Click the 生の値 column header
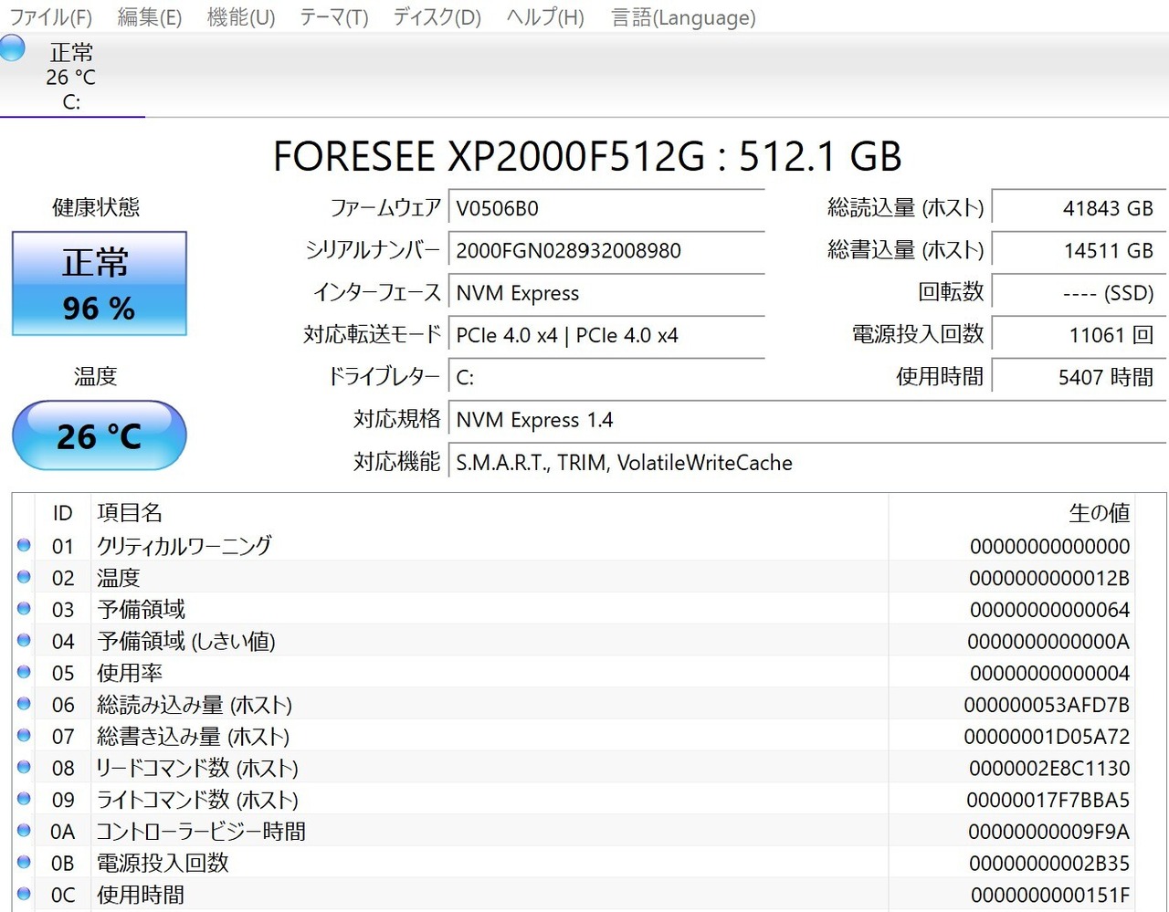 click(x=1099, y=513)
